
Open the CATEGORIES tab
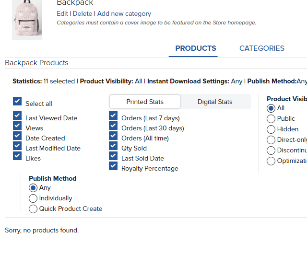pyautogui.click(x=262, y=48)
